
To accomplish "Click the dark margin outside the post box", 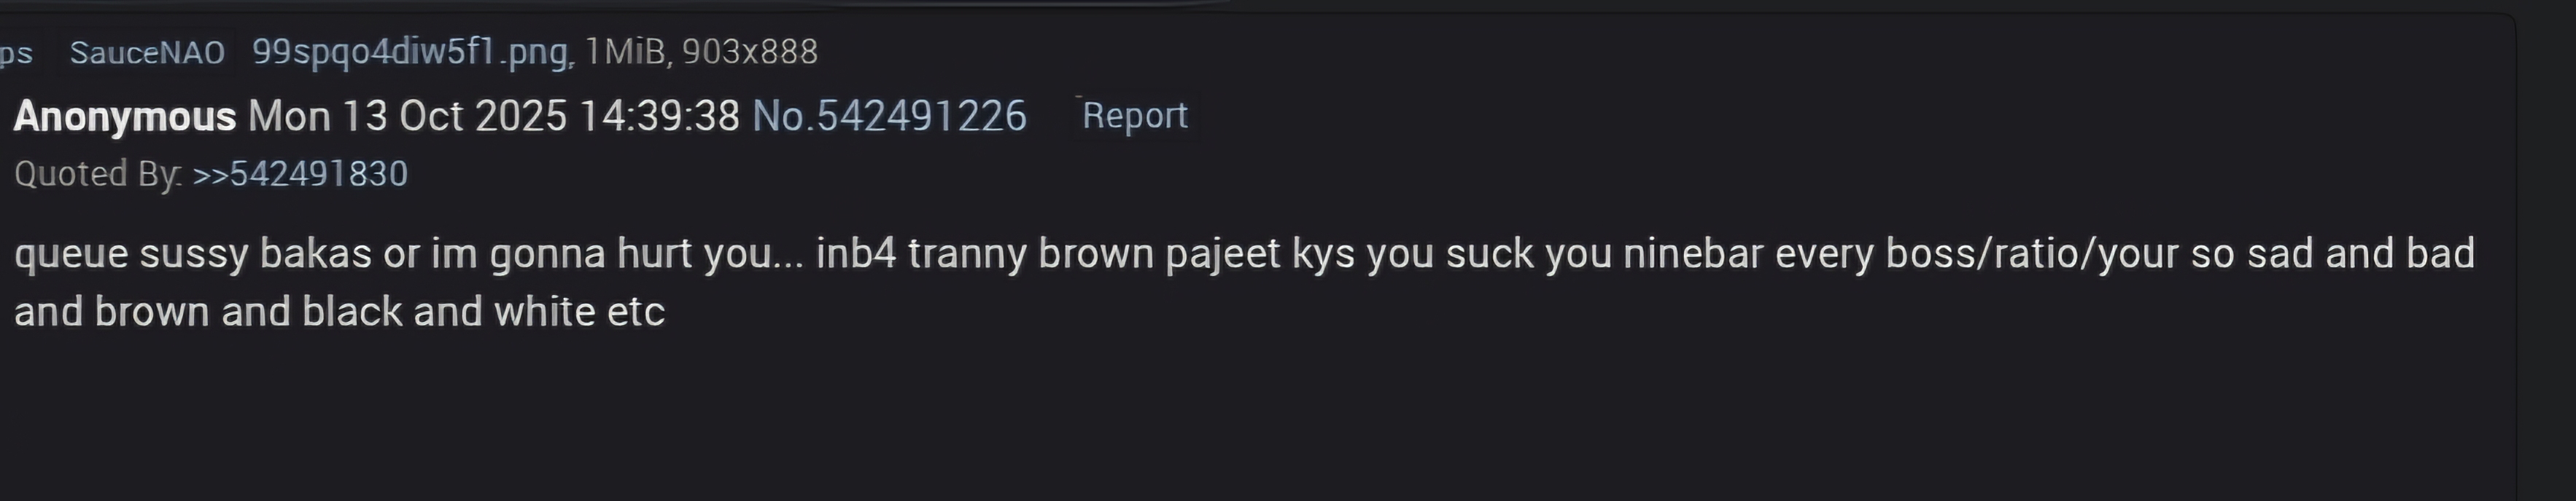I will (x=2547, y=259).
